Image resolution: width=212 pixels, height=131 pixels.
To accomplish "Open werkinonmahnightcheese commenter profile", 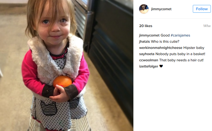I will [x=161, y=48].
